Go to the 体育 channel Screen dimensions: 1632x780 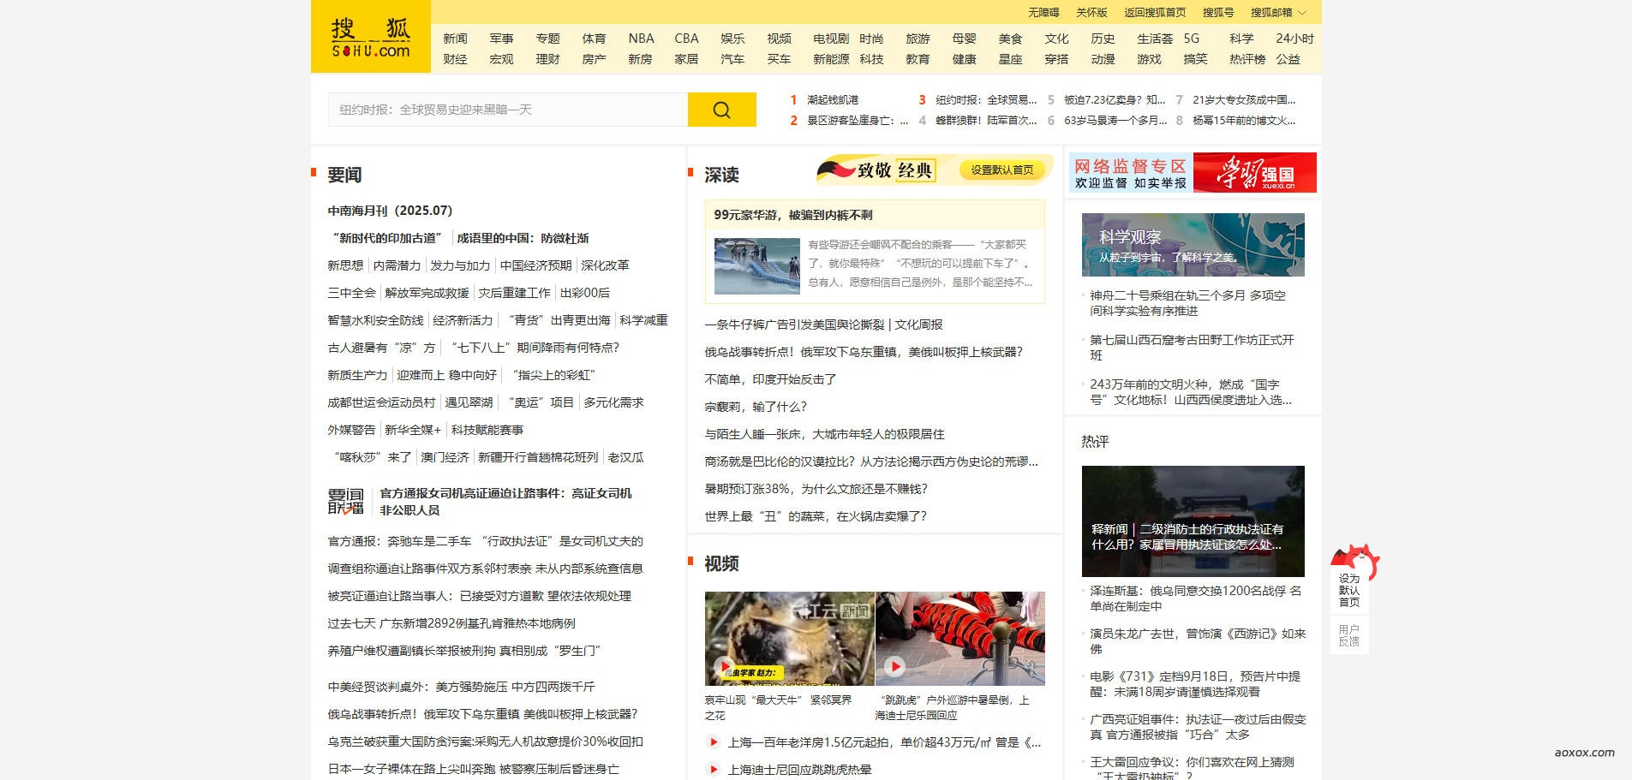point(594,39)
